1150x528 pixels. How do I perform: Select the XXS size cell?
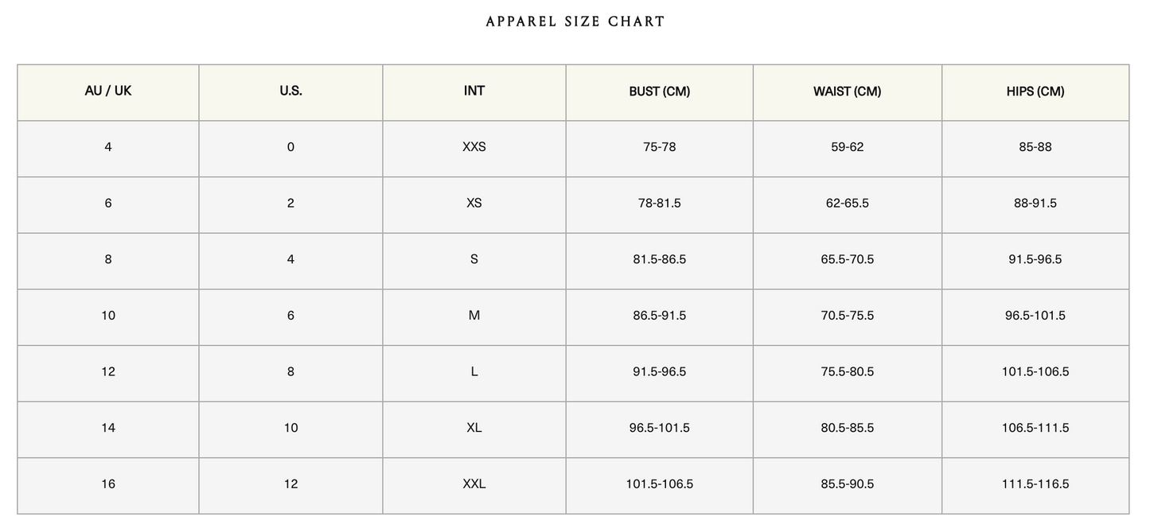[x=474, y=147]
